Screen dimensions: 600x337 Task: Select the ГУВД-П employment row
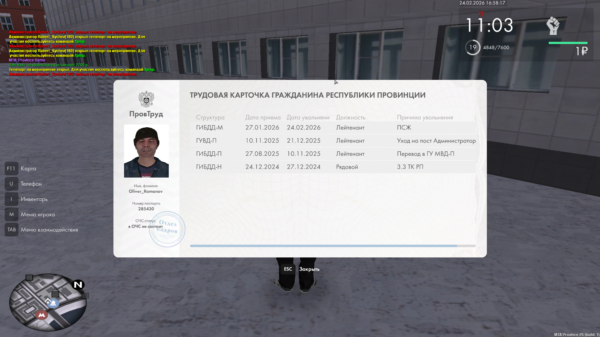[x=333, y=141]
